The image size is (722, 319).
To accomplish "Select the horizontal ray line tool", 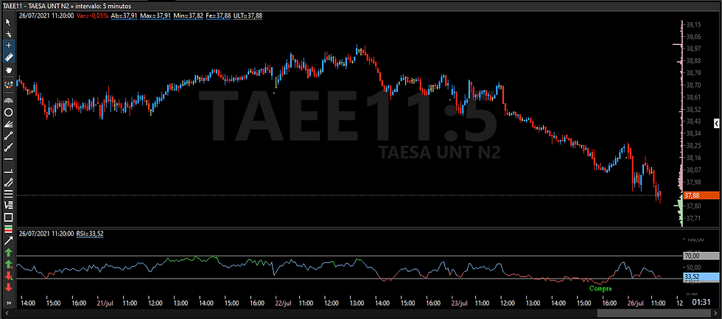I will pyautogui.click(x=8, y=171).
